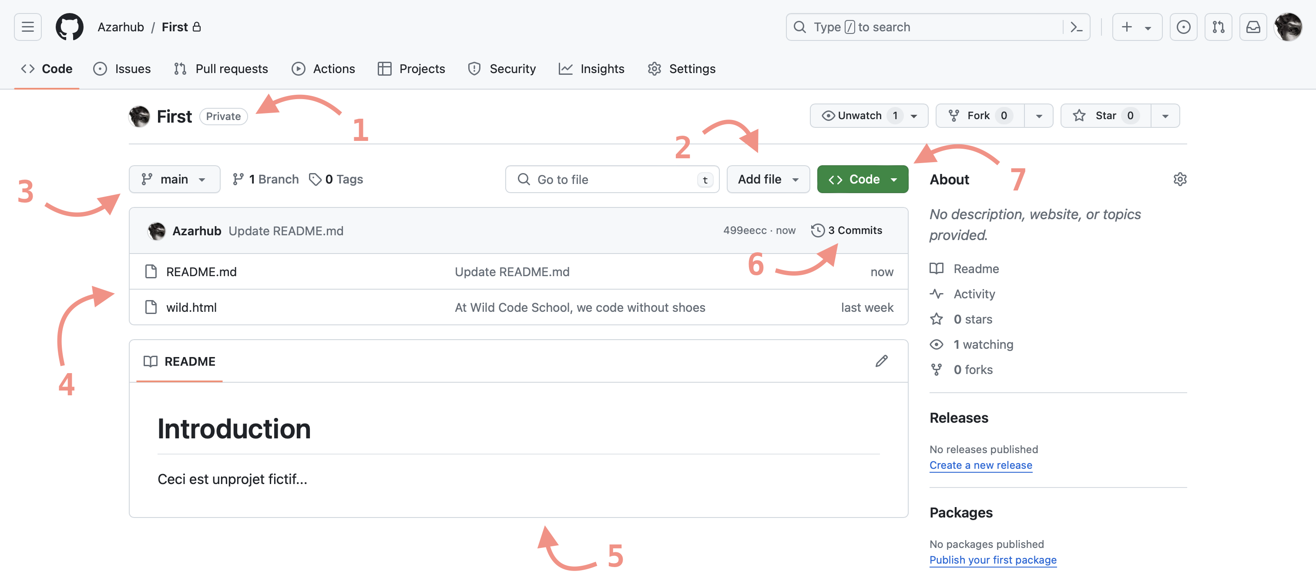The width and height of the screenshot is (1316, 581).
Task: Open the Readme link in About
Action: [964, 269]
